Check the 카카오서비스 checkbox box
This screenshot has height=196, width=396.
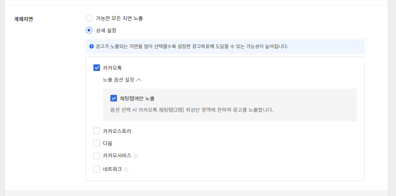click(x=97, y=156)
